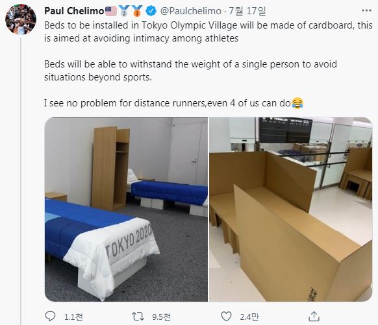Open Paul Chelimo's profile picture

[21, 19]
